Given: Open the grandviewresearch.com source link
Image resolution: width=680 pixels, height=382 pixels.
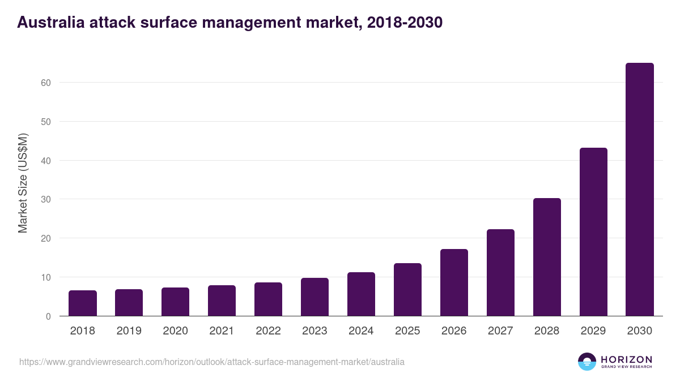Looking at the screenshot, I should [212, 362].
